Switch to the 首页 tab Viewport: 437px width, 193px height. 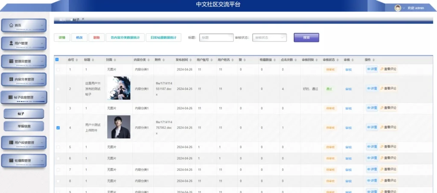(x=62, y=20)
